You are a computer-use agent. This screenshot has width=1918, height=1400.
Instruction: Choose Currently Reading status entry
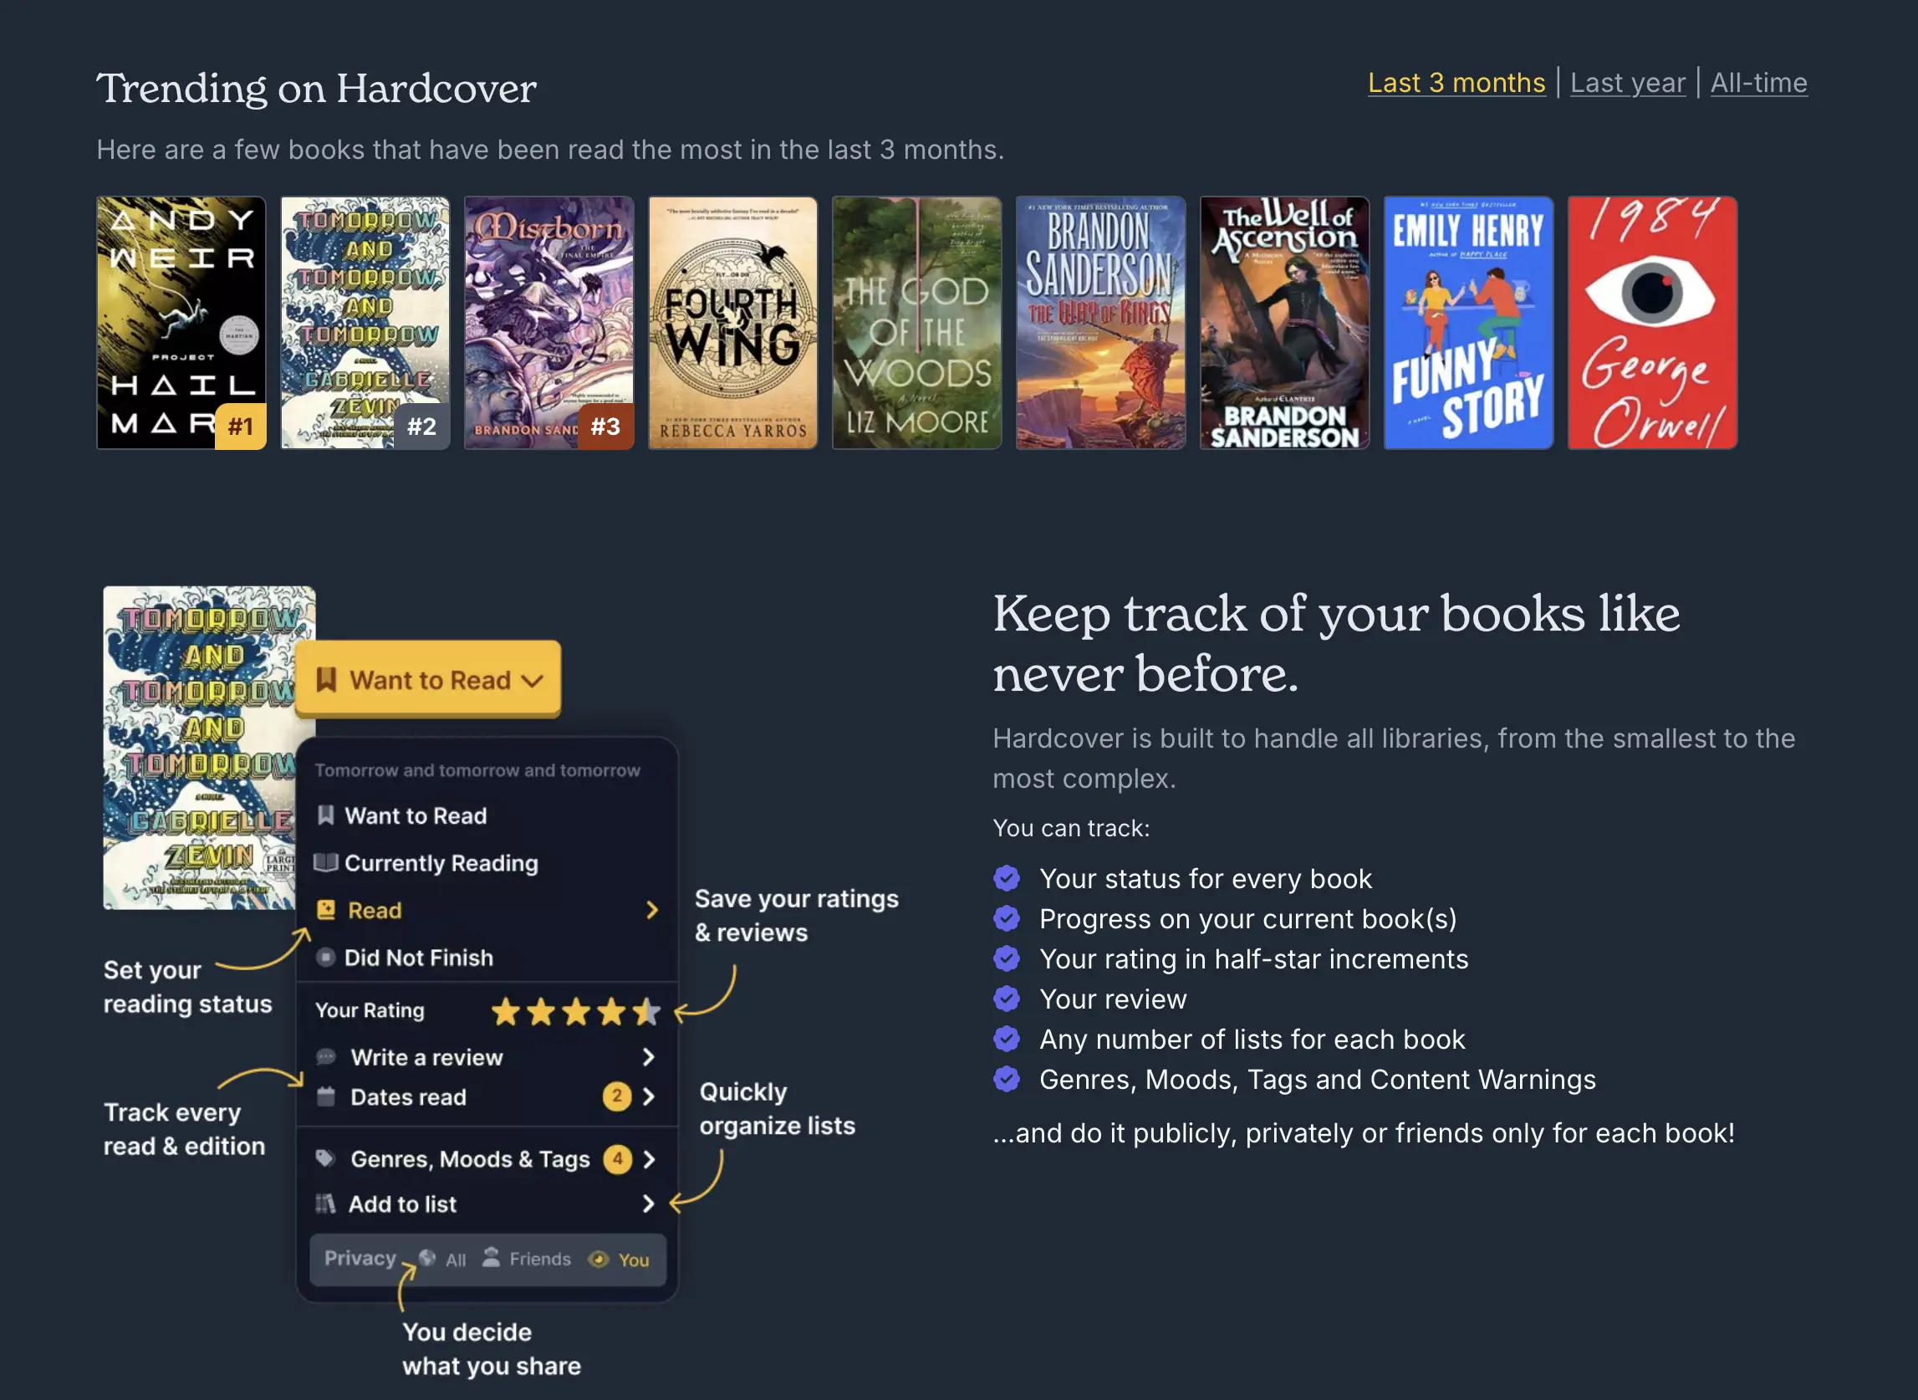(x=441, y=863)
